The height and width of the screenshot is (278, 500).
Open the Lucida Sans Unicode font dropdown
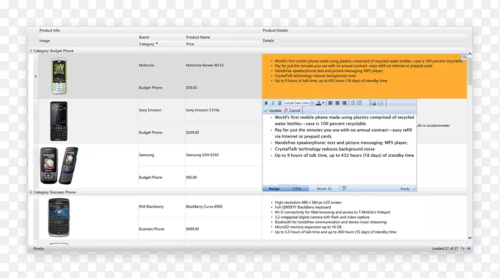pyautogui.click(x=299, y=102)
